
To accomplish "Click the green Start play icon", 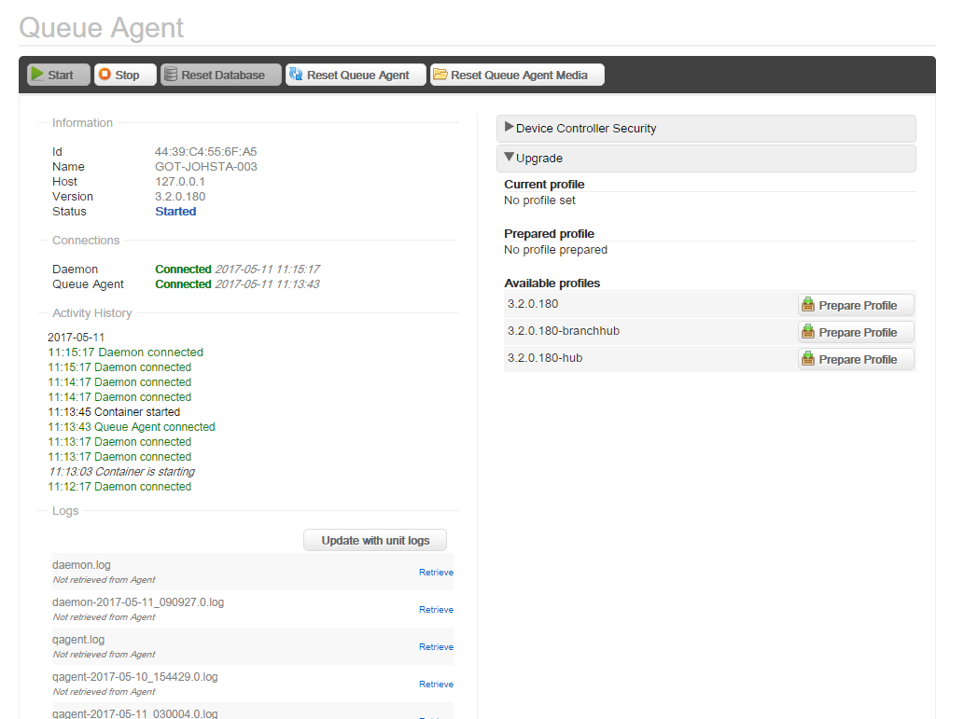I will point(37,75).
